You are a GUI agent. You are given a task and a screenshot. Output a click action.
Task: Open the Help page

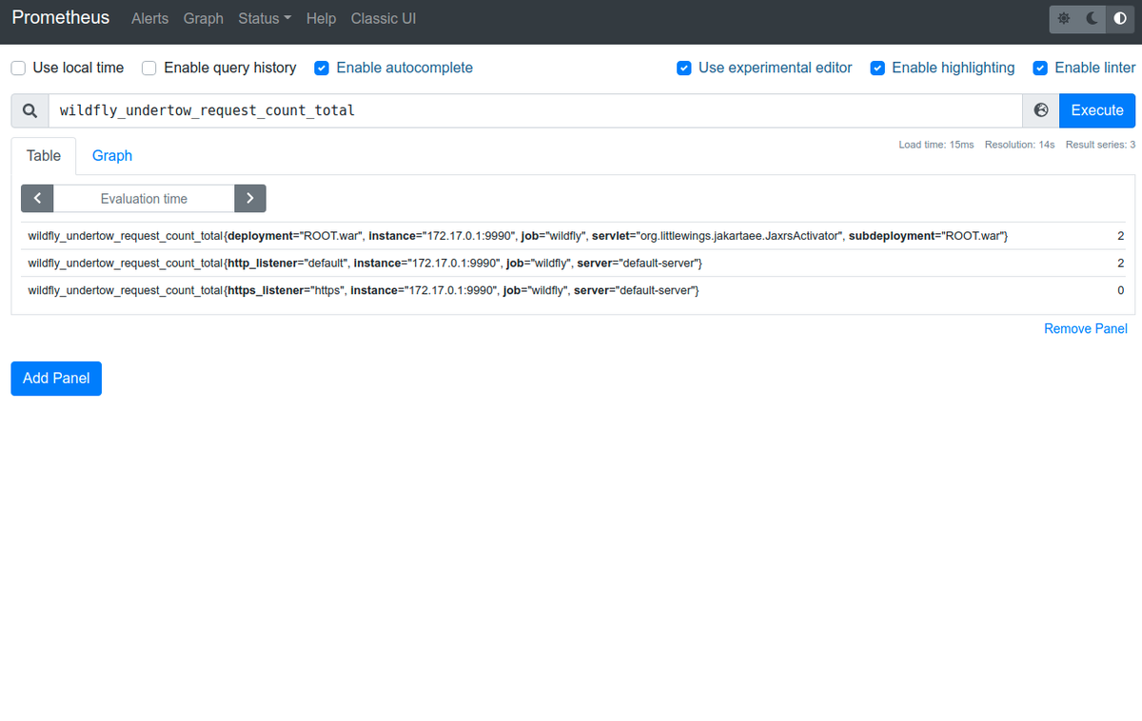coord(322,18)
